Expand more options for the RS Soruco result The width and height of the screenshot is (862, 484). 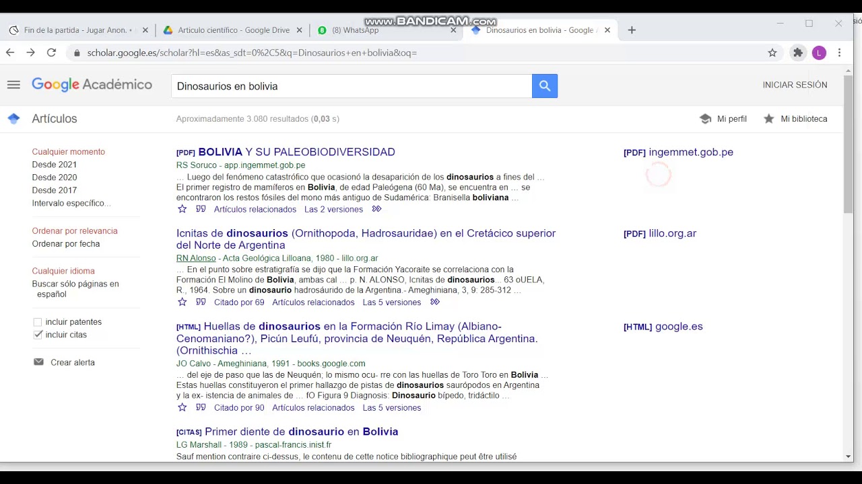[376, 209]
